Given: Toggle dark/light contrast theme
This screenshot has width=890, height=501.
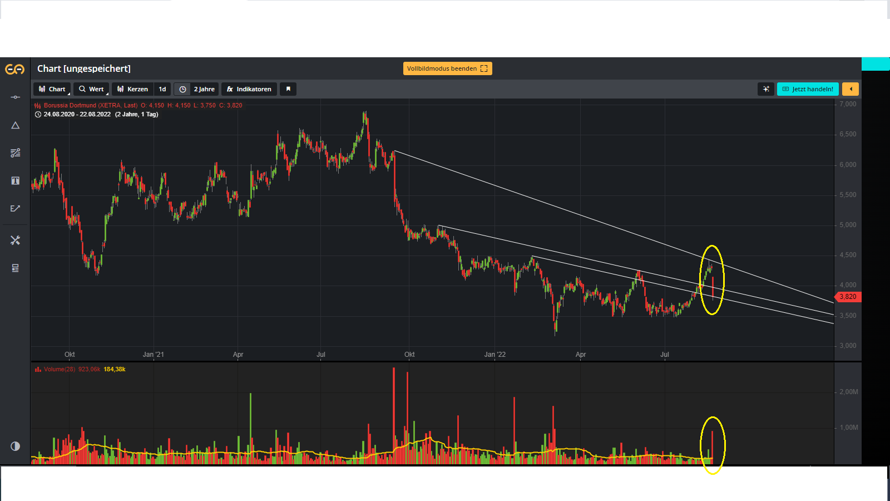Looking at the screenshot, I should pyautogui.click(x=15, y=446).
